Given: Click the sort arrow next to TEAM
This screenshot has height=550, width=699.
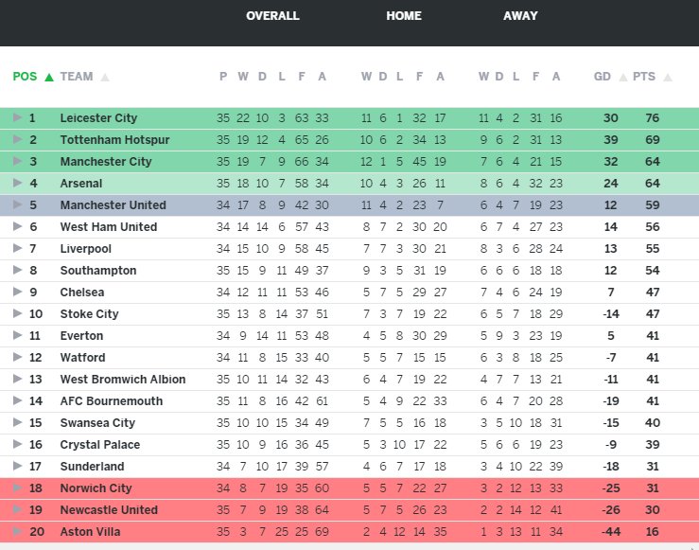Looking at the screenshot, I should [x=105, y=78].
